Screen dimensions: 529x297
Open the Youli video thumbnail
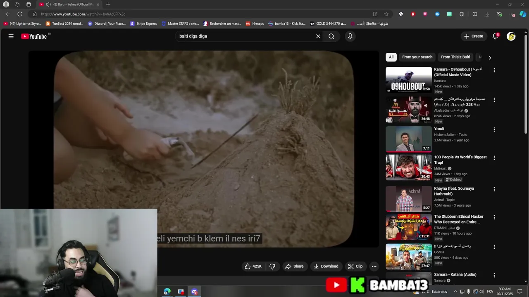(409, 139)
